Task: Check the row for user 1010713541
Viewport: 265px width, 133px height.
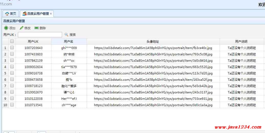Action: 12,105
